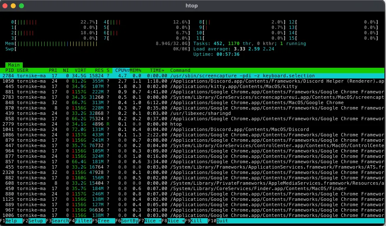This screenshot has width=386, height=226.
Task: Click the TIME+ column header
Action: [x=157, y=70]
